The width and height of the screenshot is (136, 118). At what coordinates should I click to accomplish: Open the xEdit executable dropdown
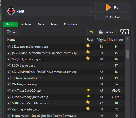tap(91, 11)
